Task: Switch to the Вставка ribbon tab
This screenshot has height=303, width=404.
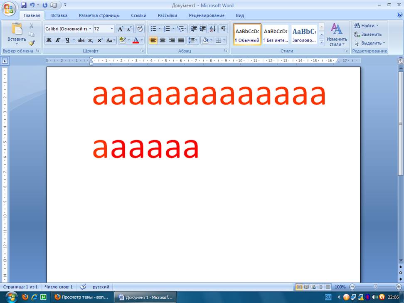Action: pyautogui.click(x=59, y=15)
